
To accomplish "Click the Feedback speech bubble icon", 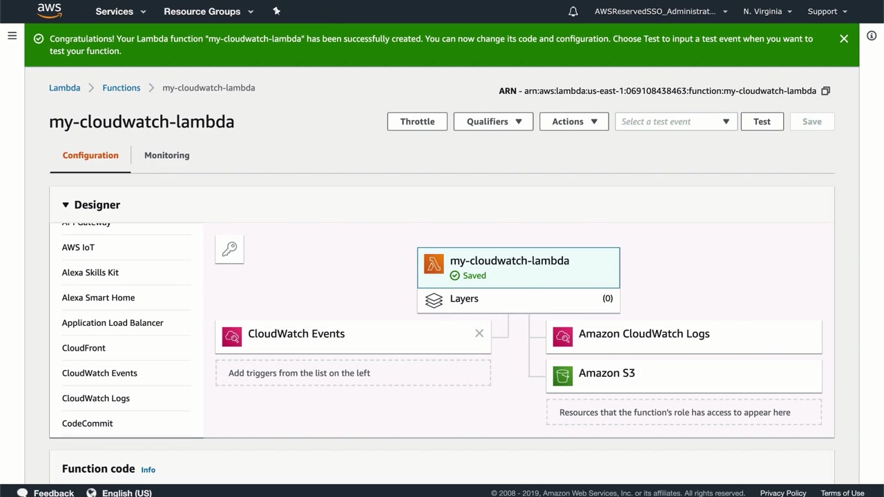I will coord(22,493).
